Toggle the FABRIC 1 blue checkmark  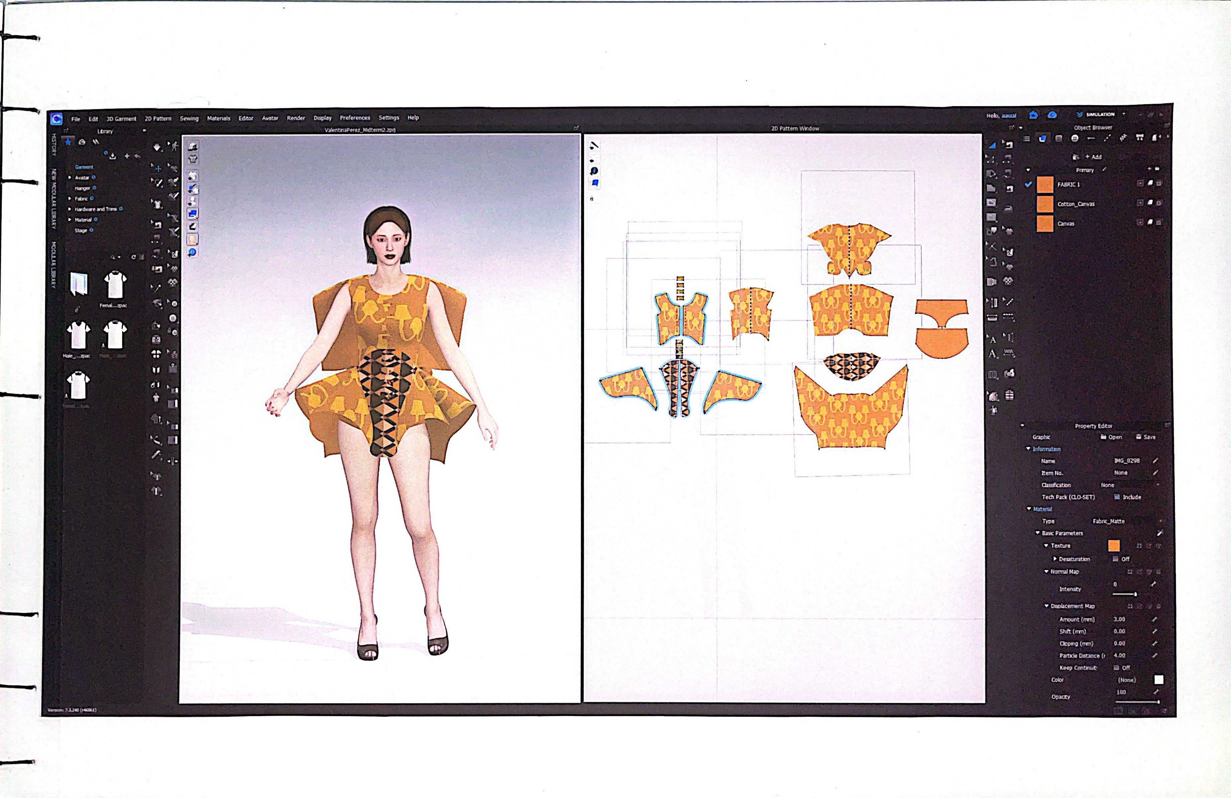pyautogui.click(x=1028, y=184)
